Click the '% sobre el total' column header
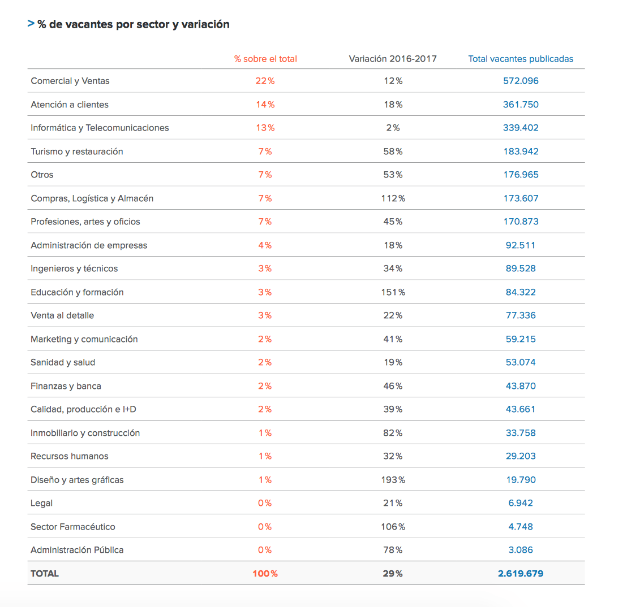This screenshot has width=627, height=607. click(265, 59)
